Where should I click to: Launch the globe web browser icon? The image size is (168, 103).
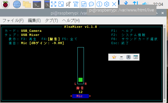(17, 4)
